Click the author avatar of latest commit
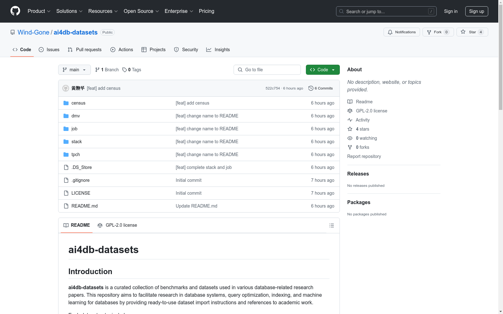Viewport: 503px width, 314px height. click(66, 88)
